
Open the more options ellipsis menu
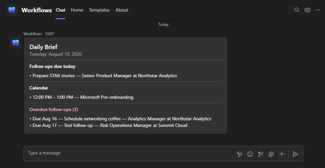pos(318,10)
